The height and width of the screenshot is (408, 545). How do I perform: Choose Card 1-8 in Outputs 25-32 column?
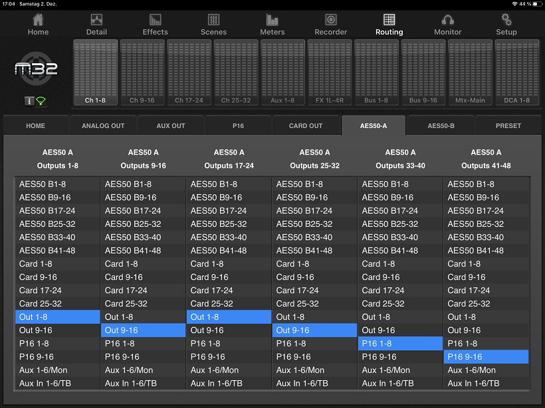tap(314, 263)
